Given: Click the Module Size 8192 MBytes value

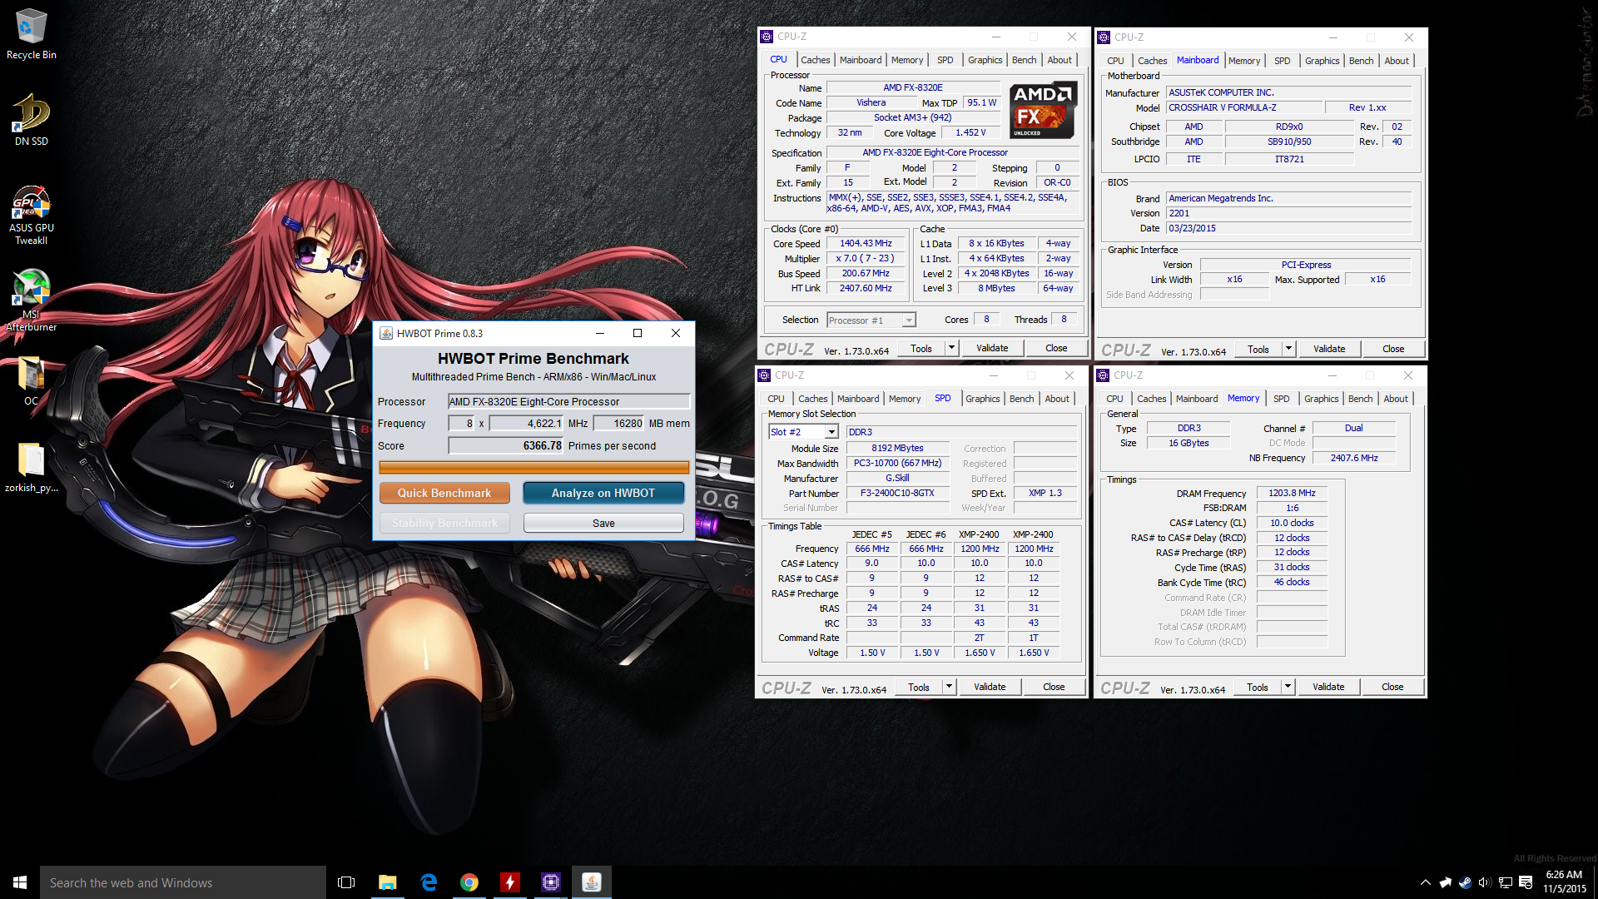Looking at the screenshot, I should tap(897, 448).
